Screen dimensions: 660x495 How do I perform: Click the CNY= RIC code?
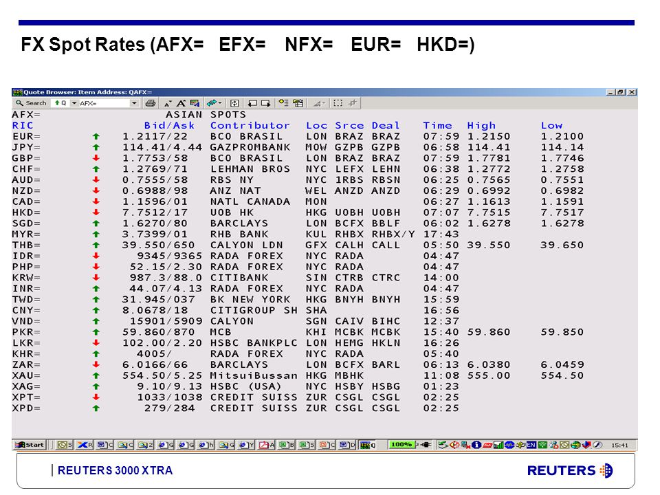[26, 310]
